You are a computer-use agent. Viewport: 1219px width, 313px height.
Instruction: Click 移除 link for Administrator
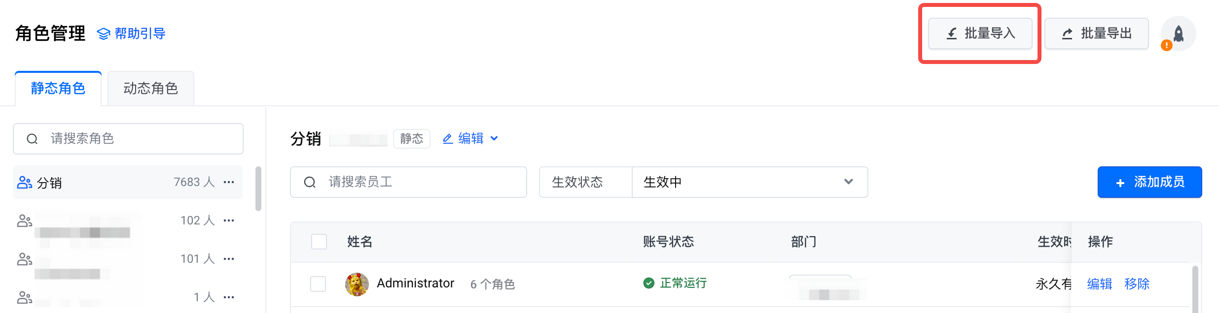1137,284
